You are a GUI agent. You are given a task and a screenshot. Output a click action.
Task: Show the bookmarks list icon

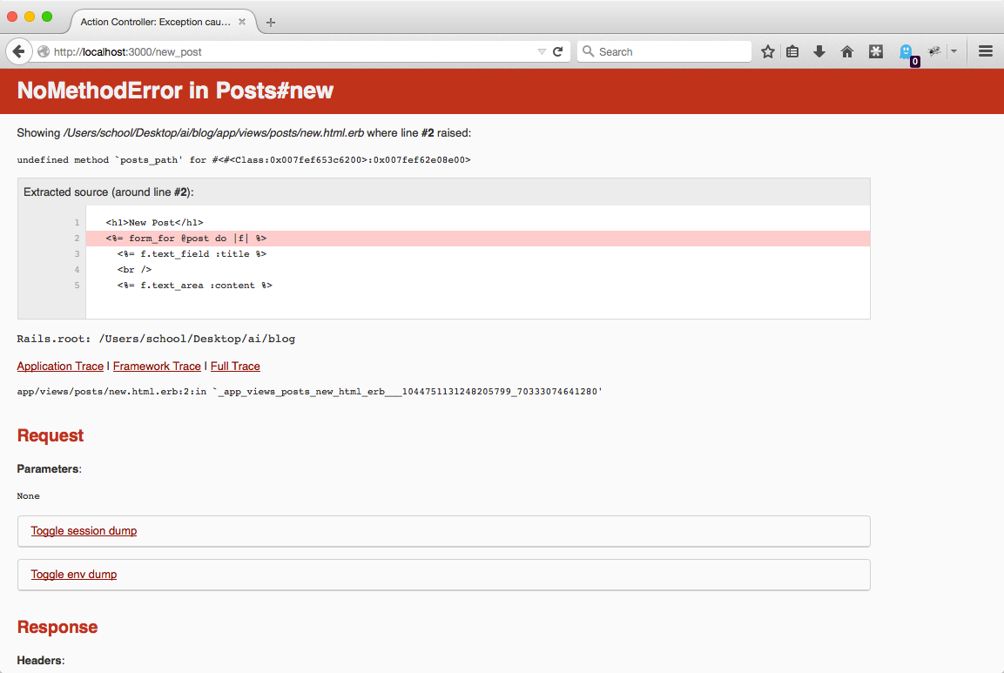(x=792, y=51)
